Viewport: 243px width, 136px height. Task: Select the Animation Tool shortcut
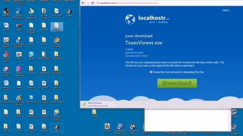(x=6, y=71)
